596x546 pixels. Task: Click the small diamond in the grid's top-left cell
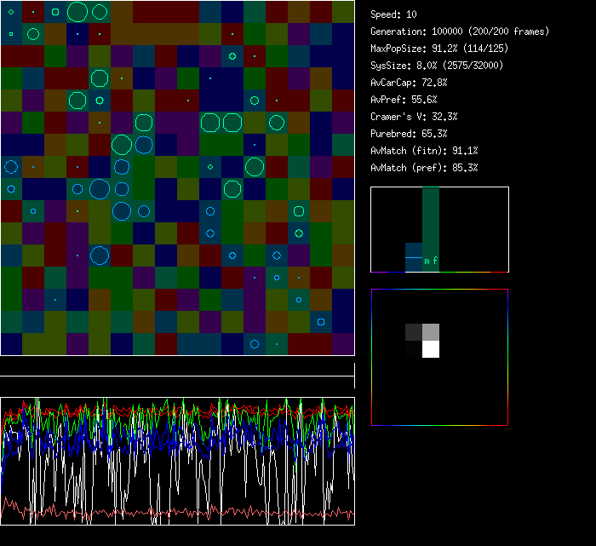coord(11,12)
